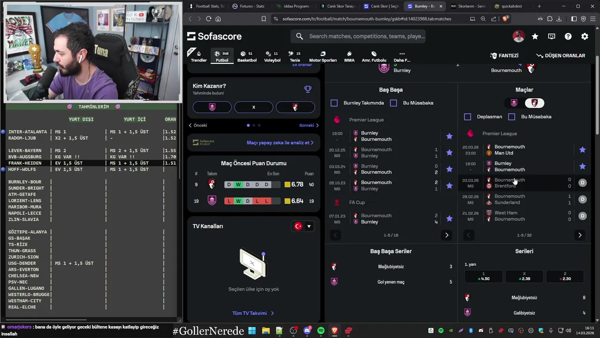
Task: Favorite the 07.01.23 FA Cup match
Action: [x=450, y=219]
